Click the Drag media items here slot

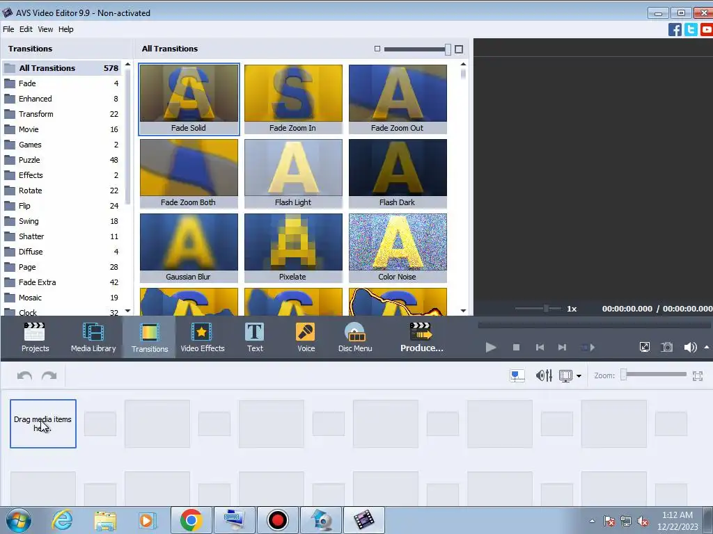click(x=43, y=423)
